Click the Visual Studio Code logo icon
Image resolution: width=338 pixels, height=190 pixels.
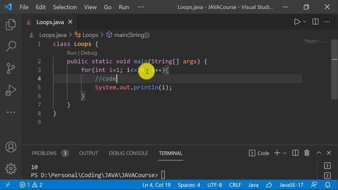pyautogui.click(x=8, y=7)
